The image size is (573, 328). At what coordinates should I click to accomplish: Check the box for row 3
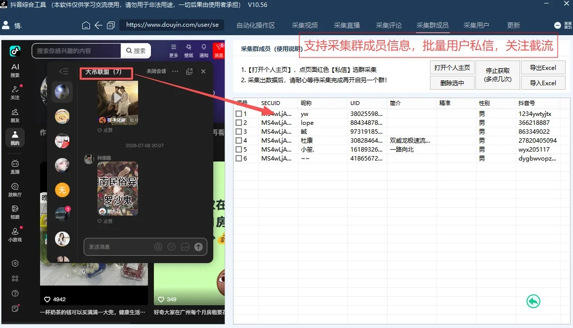239,131
